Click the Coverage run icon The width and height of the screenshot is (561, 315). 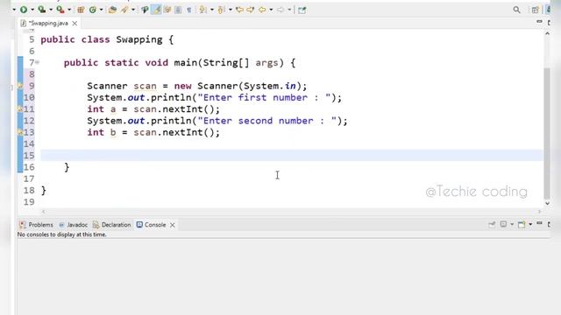coord(42,10)
